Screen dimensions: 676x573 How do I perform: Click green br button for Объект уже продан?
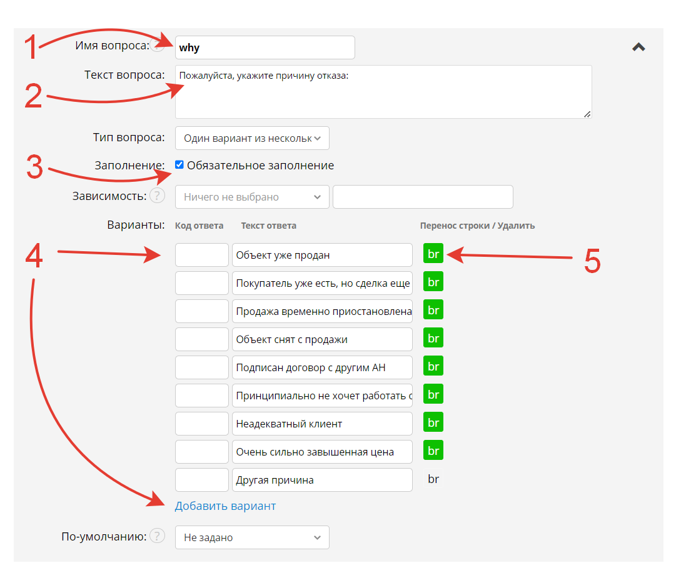[433, 254]
